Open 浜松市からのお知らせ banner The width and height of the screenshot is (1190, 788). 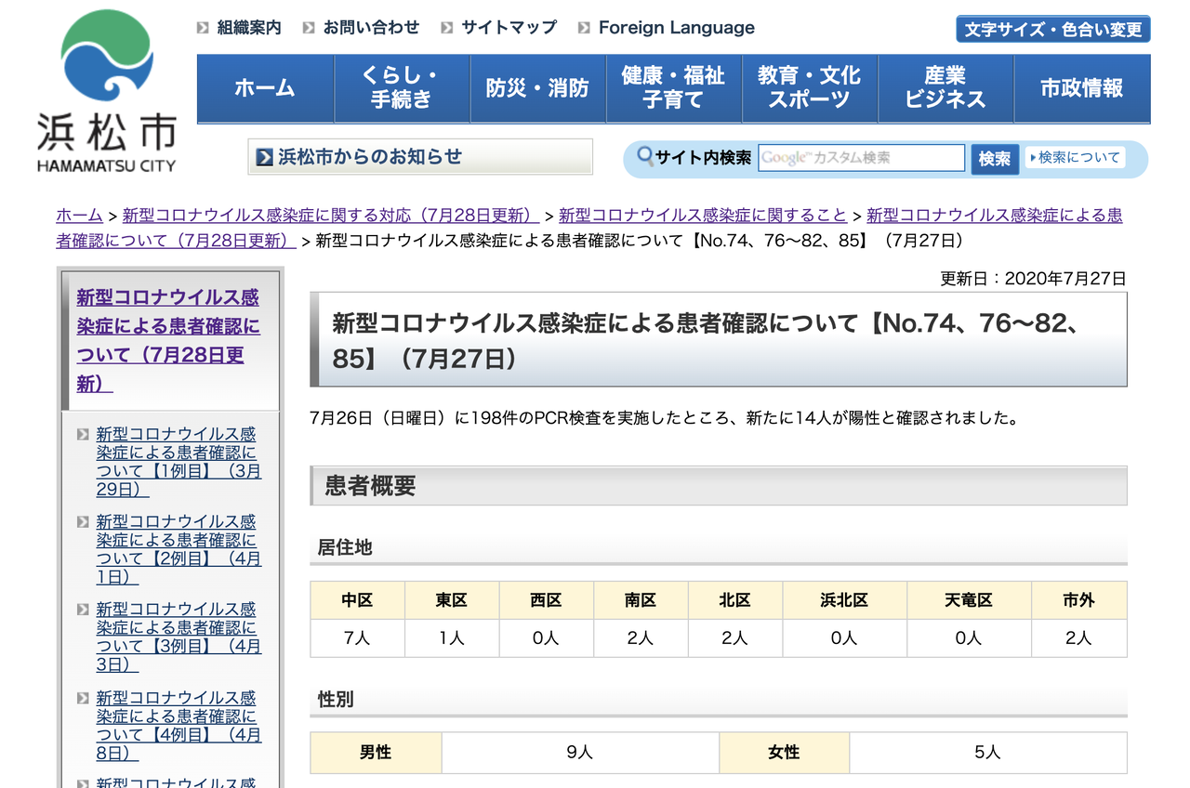click(x=420, y=157)
